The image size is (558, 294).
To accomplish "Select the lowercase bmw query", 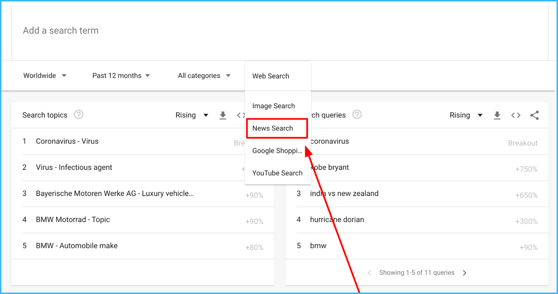I will click(318, 246).
